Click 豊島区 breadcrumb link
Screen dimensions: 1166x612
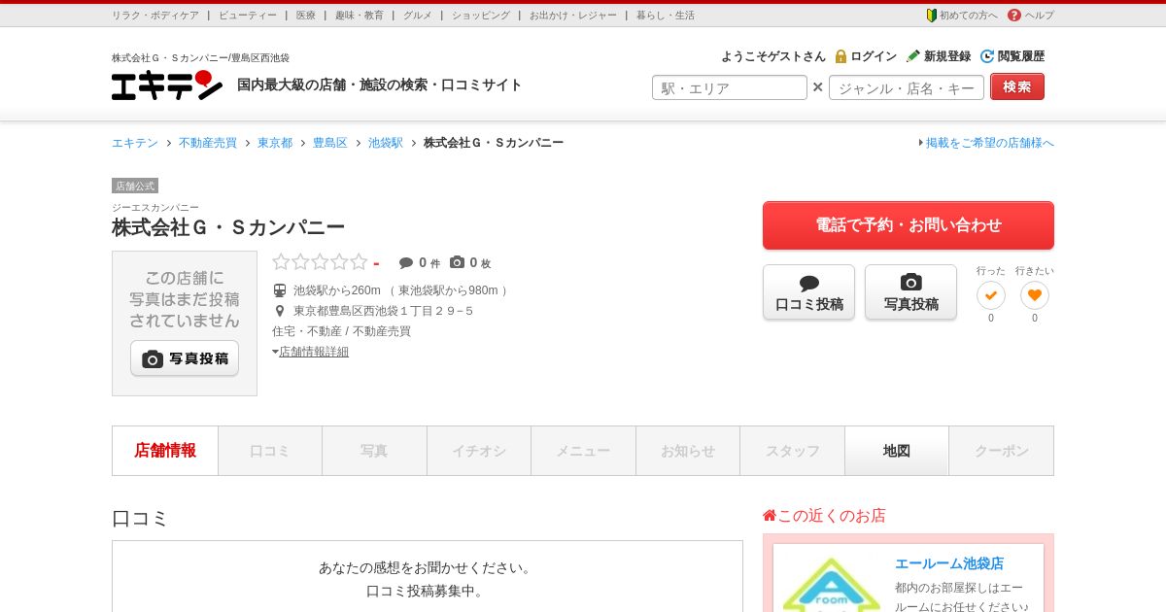tap(330, 143)
